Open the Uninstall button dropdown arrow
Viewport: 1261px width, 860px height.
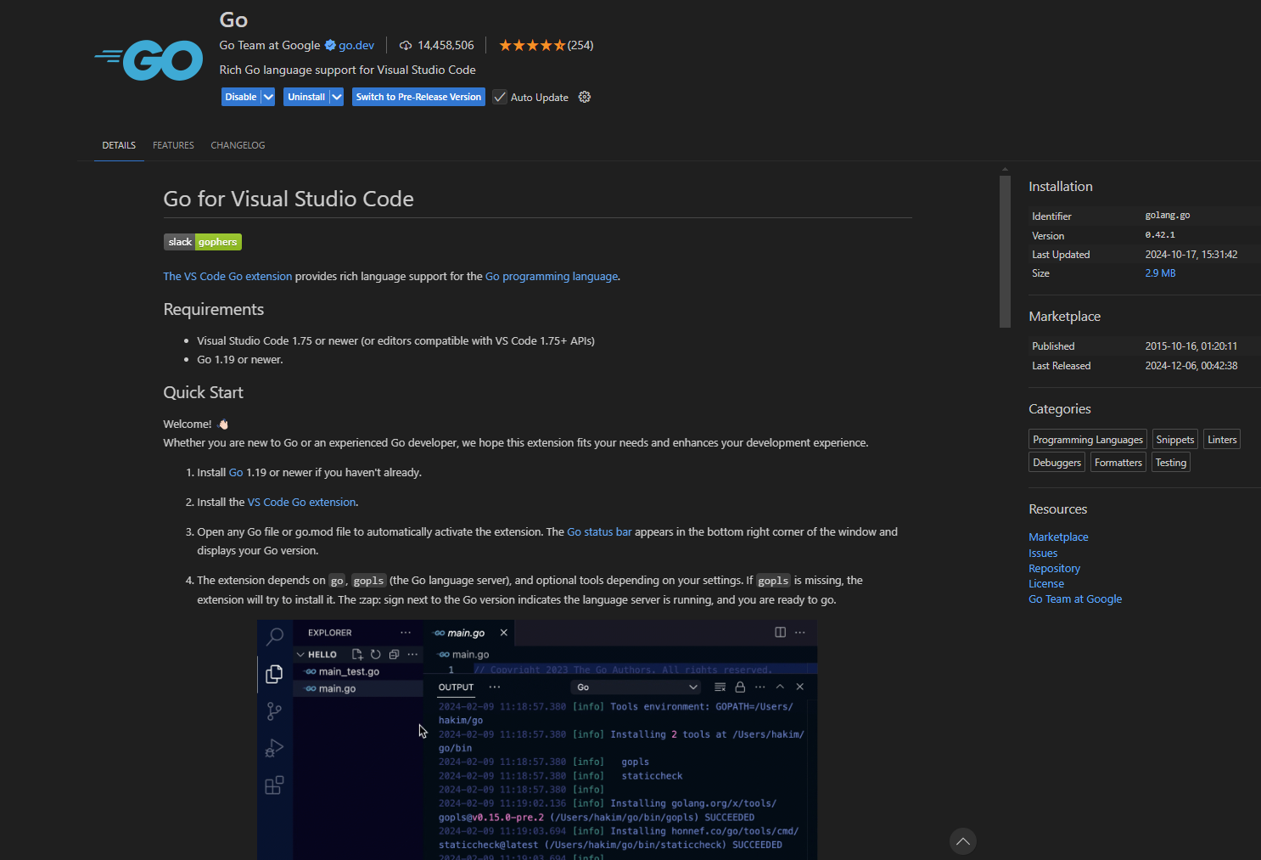coord(336,97)
